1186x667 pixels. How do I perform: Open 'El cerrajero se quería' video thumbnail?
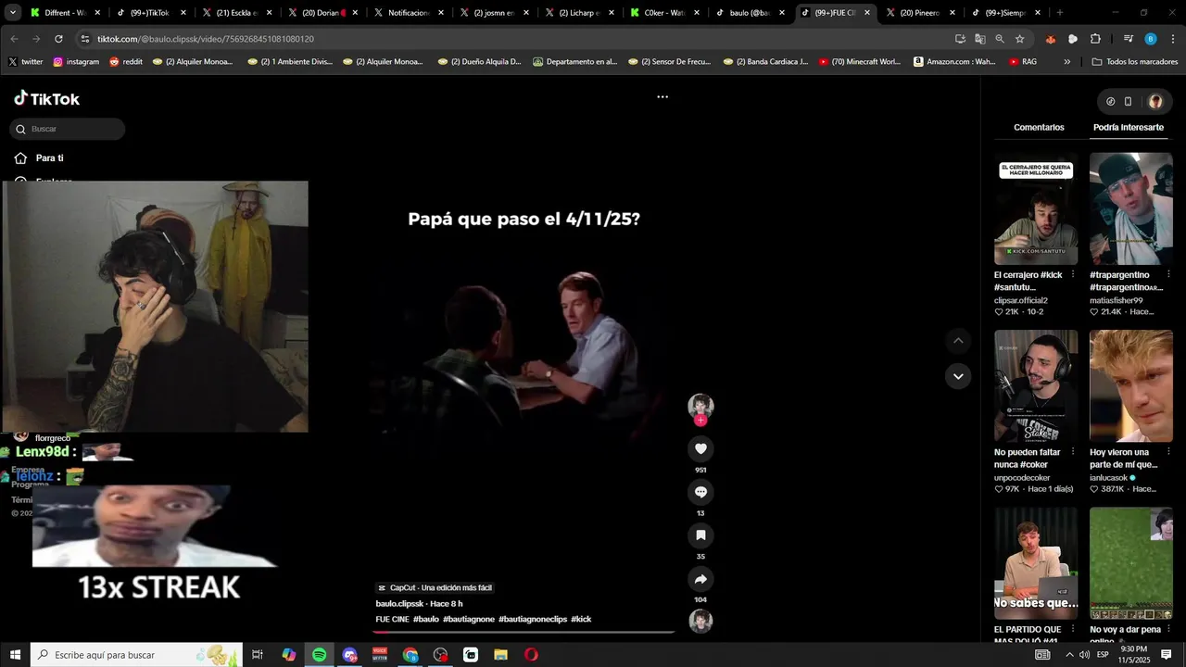[1036, 208]
